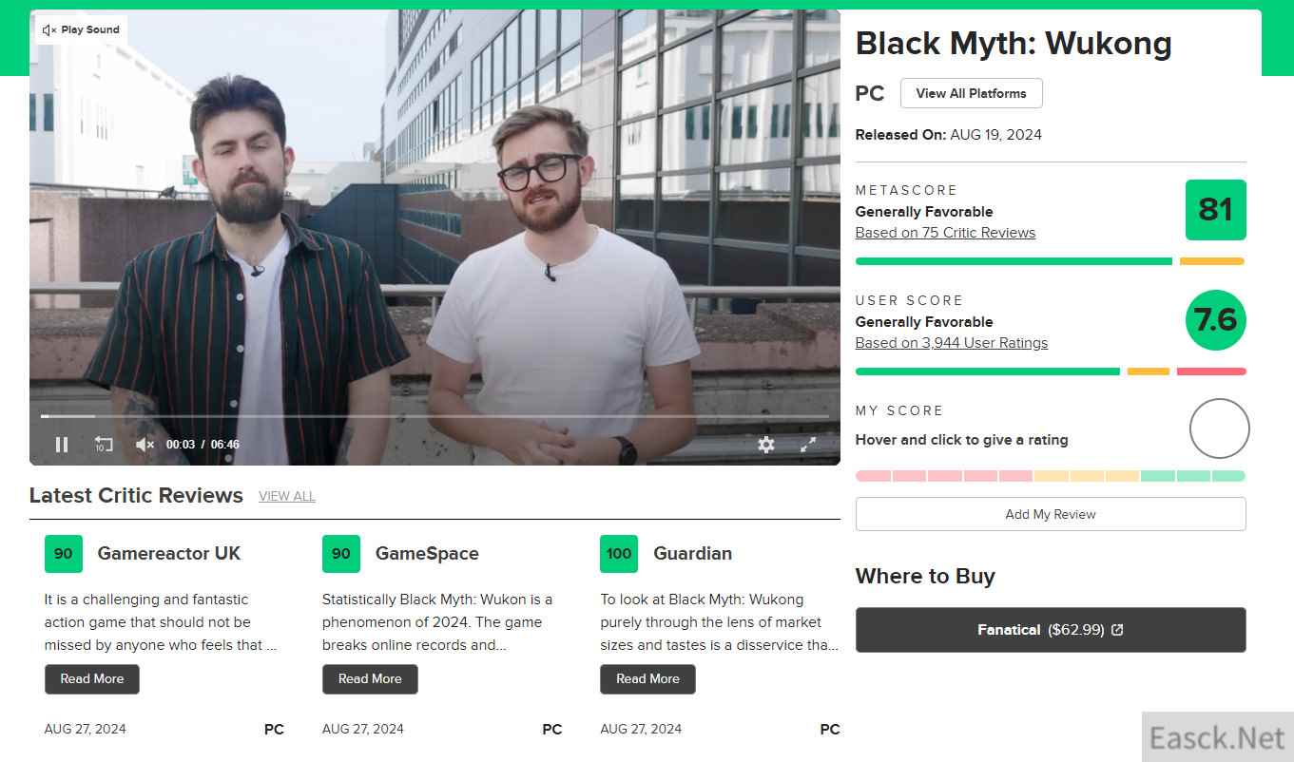The image size is (1294, 762).
Task: Select a green segment on My Score rating bar
Action: click(1193, 476)
